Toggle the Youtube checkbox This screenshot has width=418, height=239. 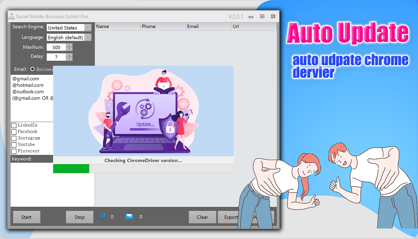(14, 145)
